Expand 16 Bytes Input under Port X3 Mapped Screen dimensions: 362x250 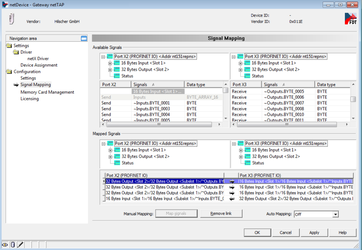pyautogui.click(x=241, y=150)
